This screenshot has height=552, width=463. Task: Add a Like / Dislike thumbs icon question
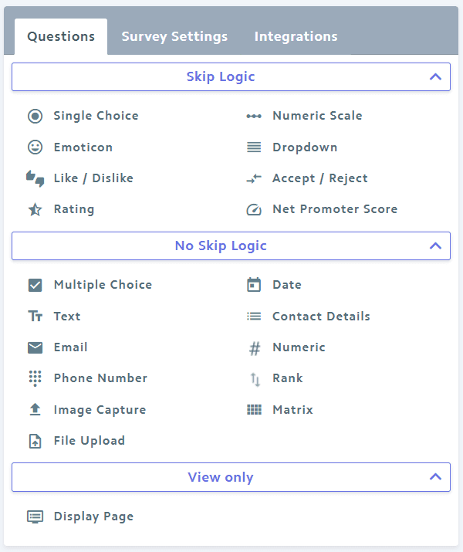[35, 178]
